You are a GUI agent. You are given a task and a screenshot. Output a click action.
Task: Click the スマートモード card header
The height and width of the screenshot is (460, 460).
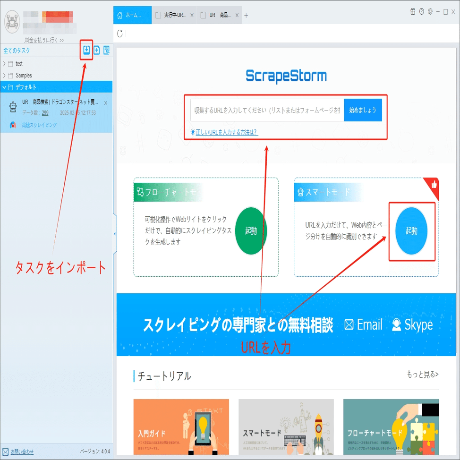[328, 192]
